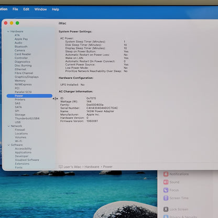Select Camera in the sidebar

click(x=20, y=50)
